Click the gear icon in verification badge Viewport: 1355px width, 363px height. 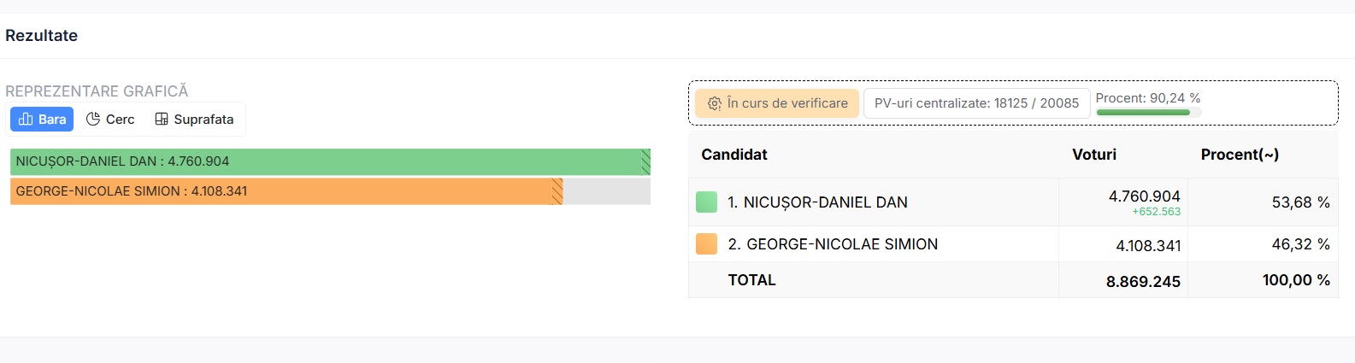(x=715, y=103)
